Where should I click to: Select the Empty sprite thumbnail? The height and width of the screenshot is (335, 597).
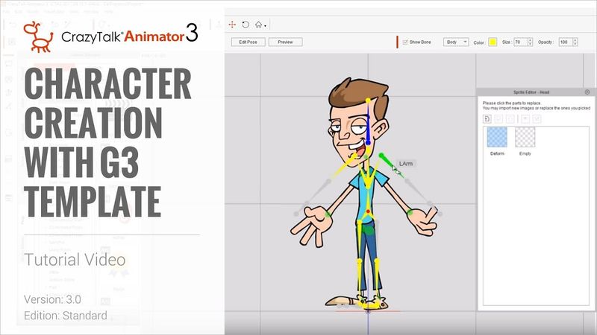(525, 138)
